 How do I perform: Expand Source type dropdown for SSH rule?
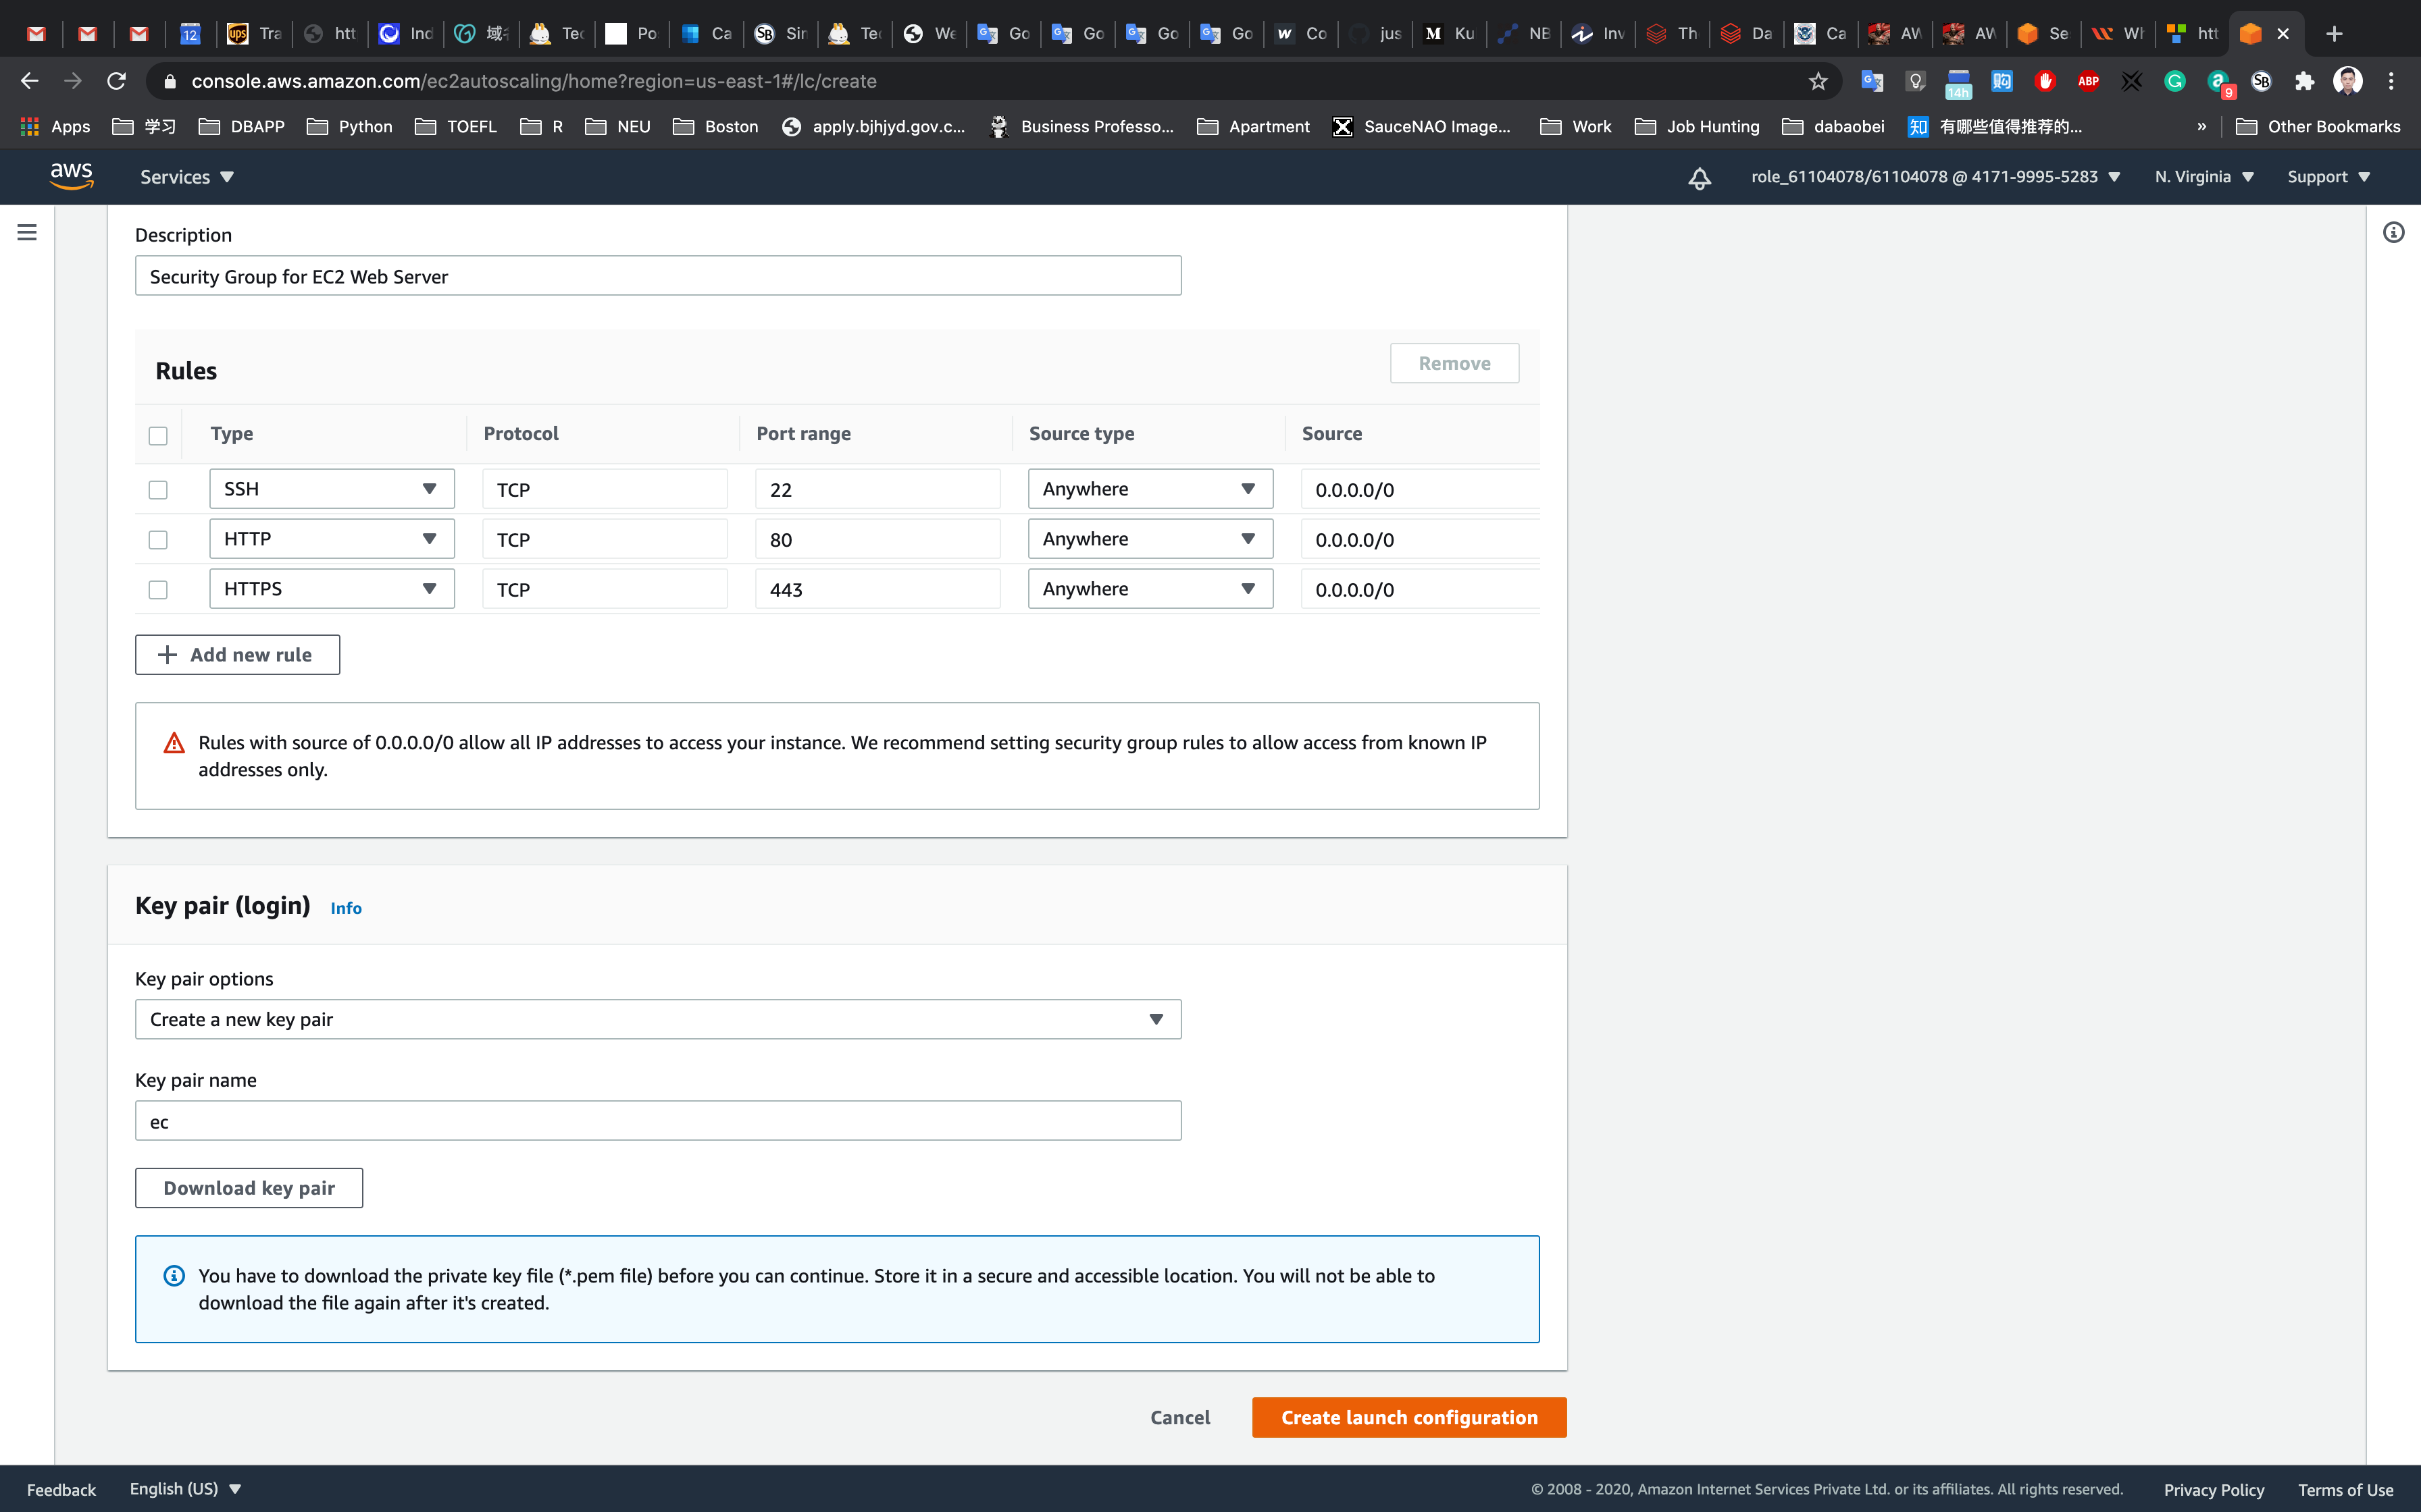pos(1150,489)
